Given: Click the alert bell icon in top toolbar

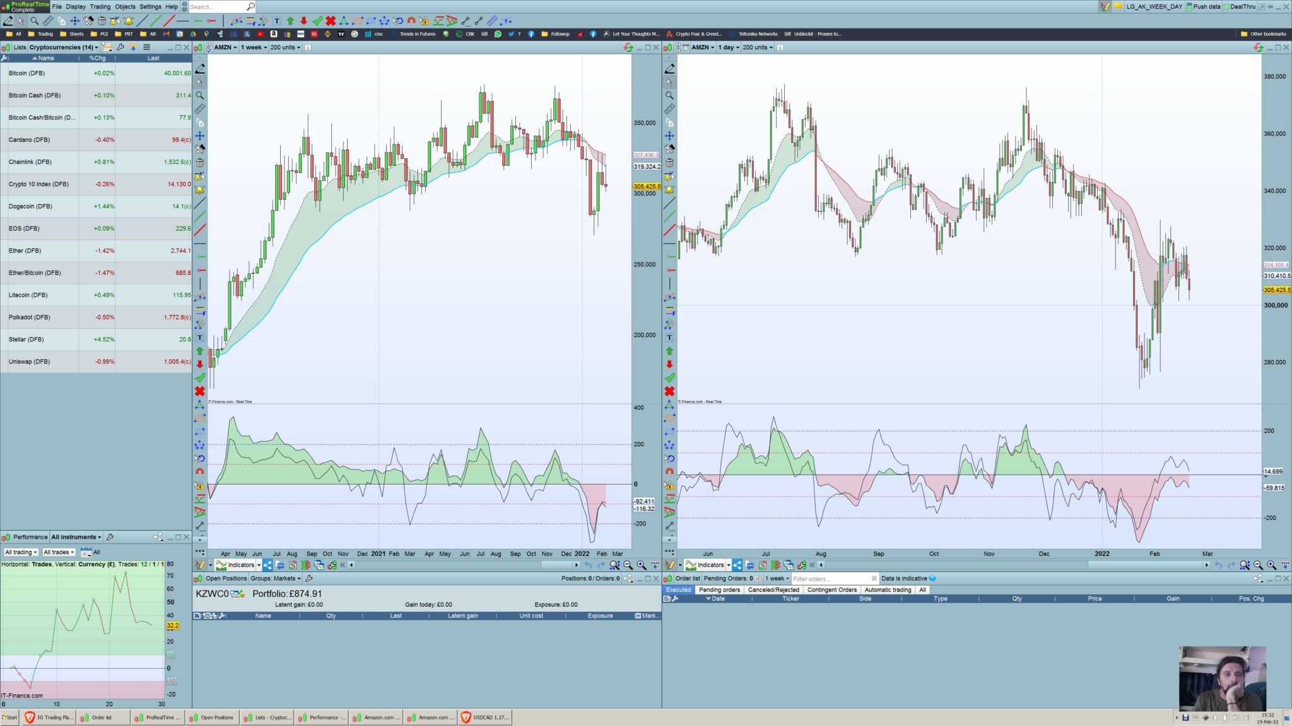Looking at the screenshot, I should [129, 21].
